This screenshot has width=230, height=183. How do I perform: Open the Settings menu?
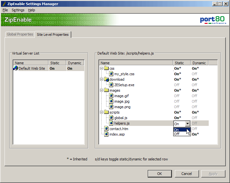click(x=18, y=10)
